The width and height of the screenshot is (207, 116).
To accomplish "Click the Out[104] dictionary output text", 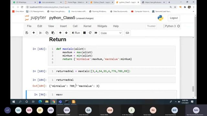I will 74,86.
